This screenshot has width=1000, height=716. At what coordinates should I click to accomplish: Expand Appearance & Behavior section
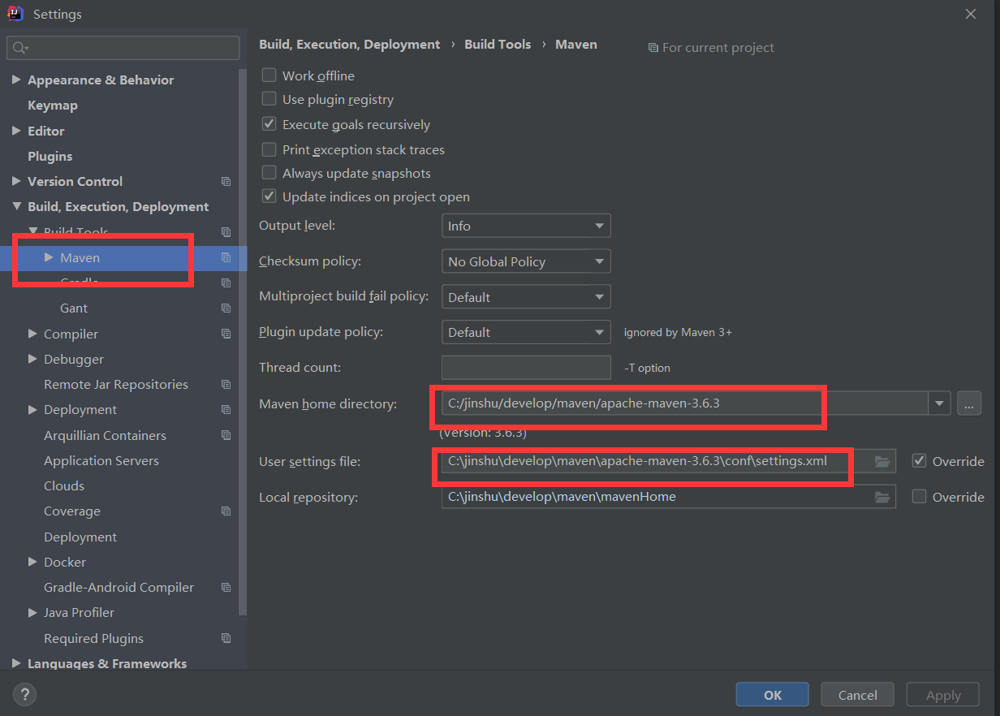pyautogui.click(x=16, y=80)
